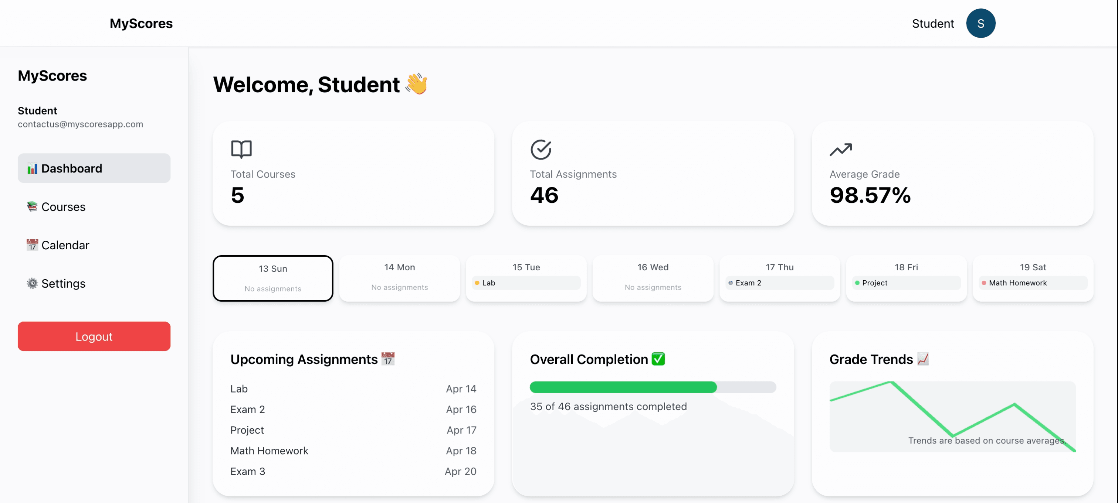Click the MyScores logo in the header

tap(141, 23)
